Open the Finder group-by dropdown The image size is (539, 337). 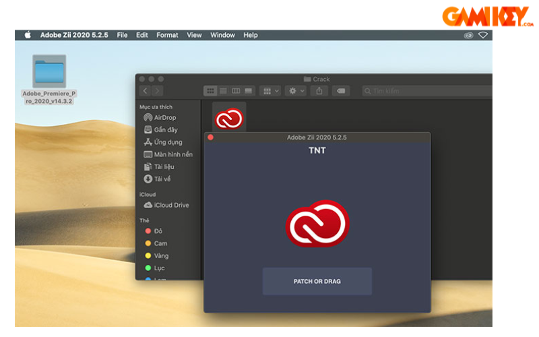click(271, 91)
